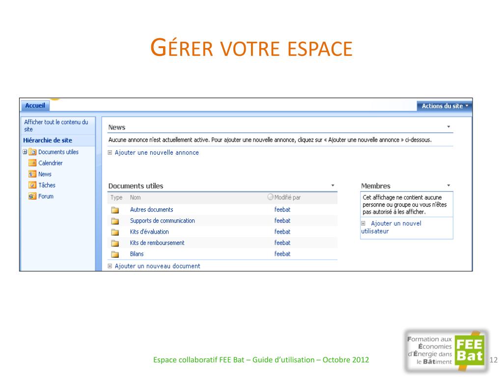Click the Calendrier calendar icon
The width and height of the screenshot is (503, 377).
click(x=32, y=163)
